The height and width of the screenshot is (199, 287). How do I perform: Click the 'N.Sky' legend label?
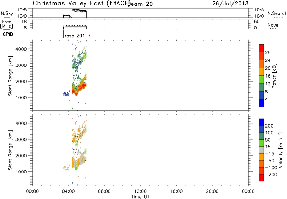7,13
